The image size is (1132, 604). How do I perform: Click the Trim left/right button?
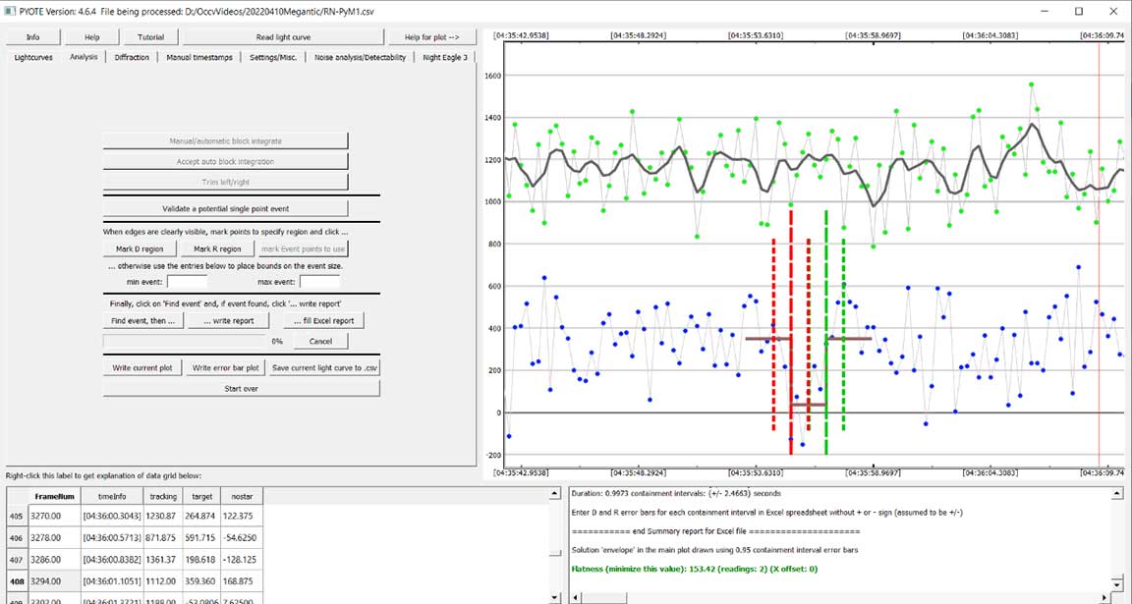pos(225,182)
